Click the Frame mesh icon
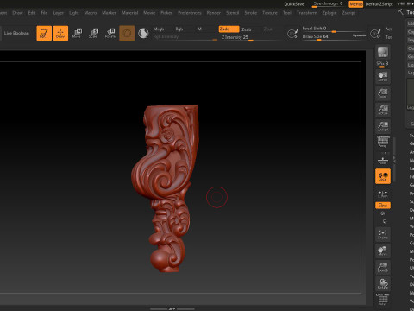The width and height of the screenshot is (414, 311). [x=383, y=234]
